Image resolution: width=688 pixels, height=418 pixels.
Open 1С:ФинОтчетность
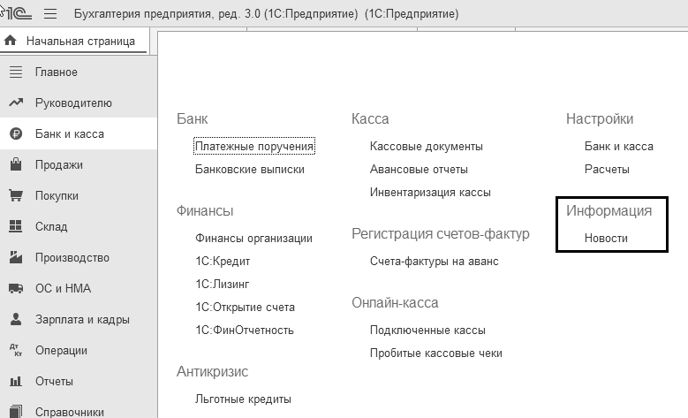(245, 331)
